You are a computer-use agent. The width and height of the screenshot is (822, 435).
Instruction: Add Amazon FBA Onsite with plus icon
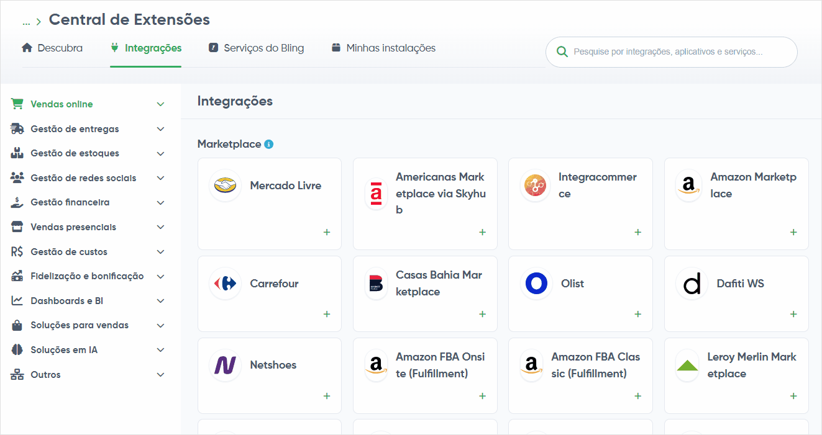pos(482,396)
